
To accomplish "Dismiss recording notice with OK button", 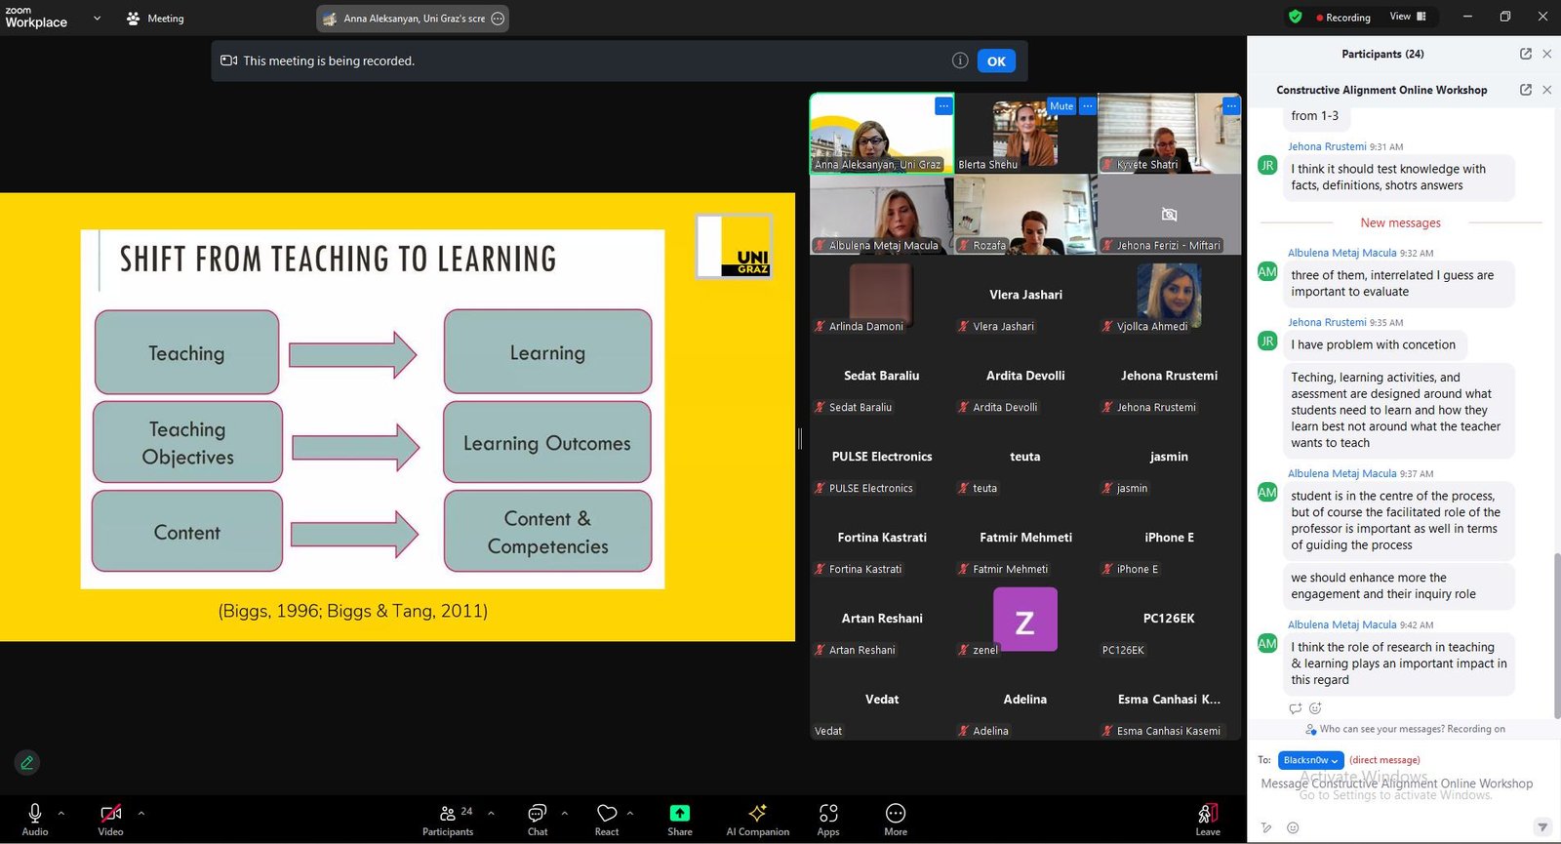I will pyautogui.click(x=995, y=60).
